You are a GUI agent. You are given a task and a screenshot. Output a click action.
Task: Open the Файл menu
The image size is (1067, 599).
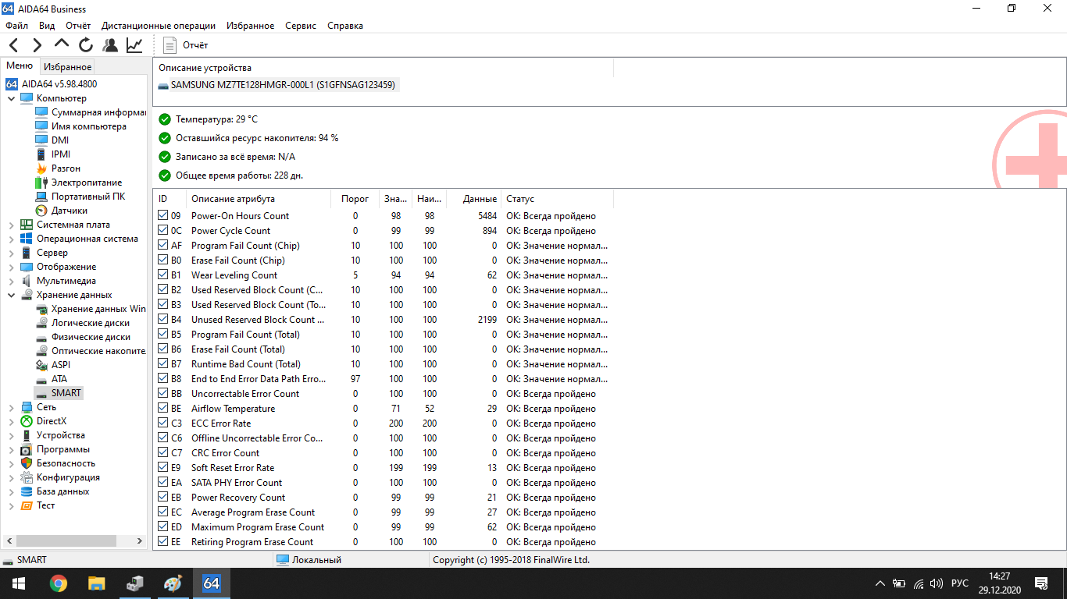[x=16, y=26]
